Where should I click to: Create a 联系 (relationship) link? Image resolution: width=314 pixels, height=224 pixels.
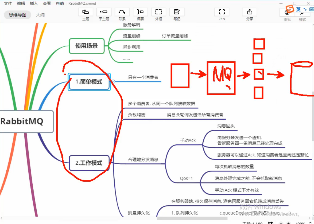coord(122,14)
